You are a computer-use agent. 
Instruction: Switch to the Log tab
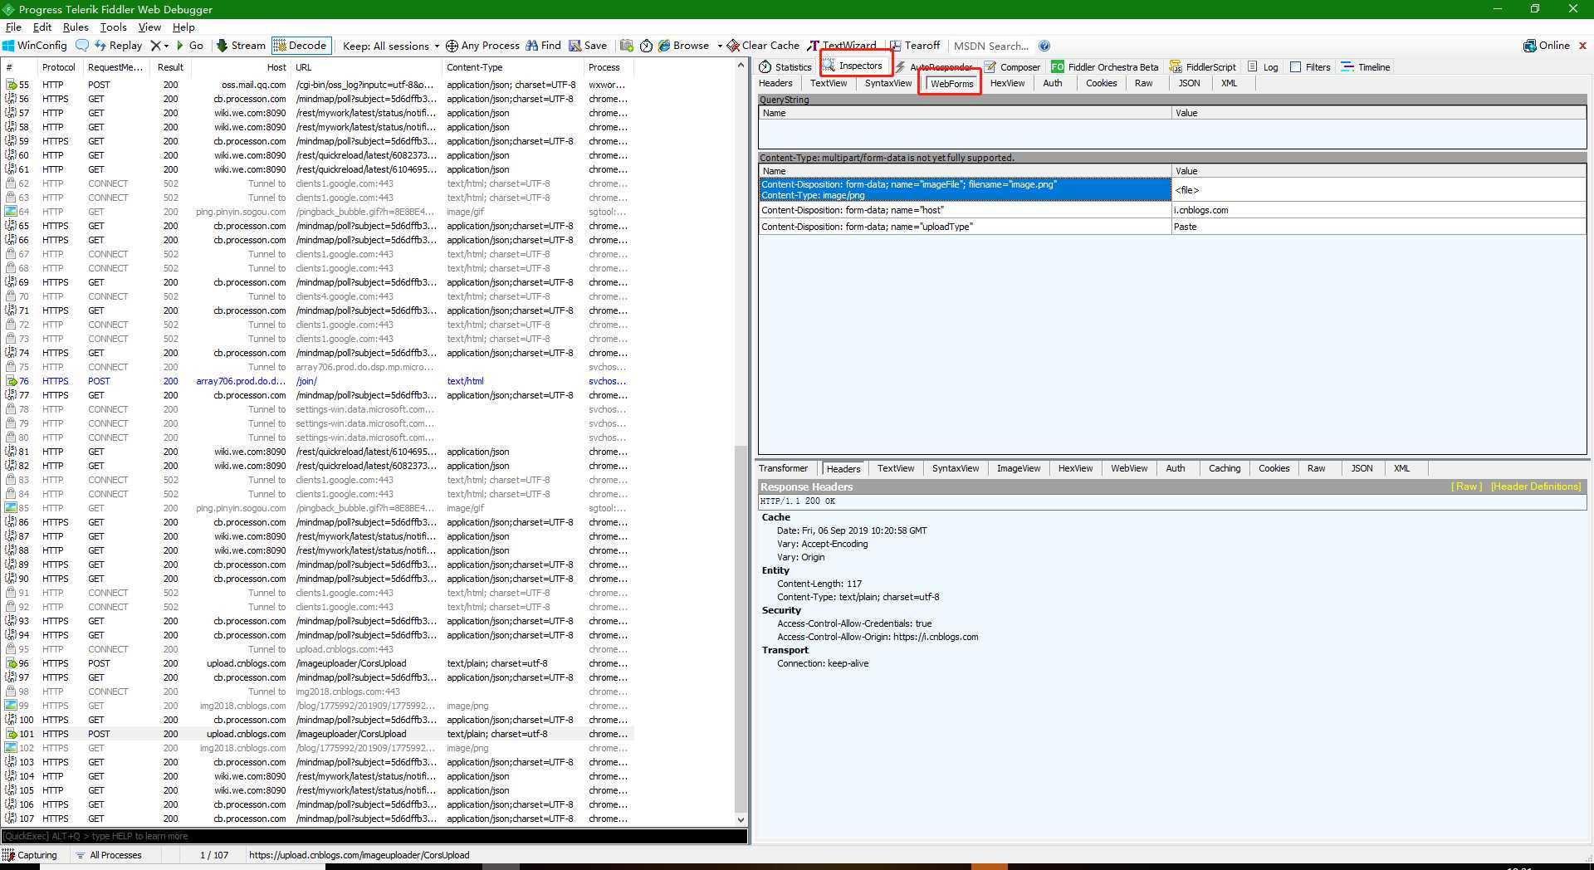(x=1264, y=67)
